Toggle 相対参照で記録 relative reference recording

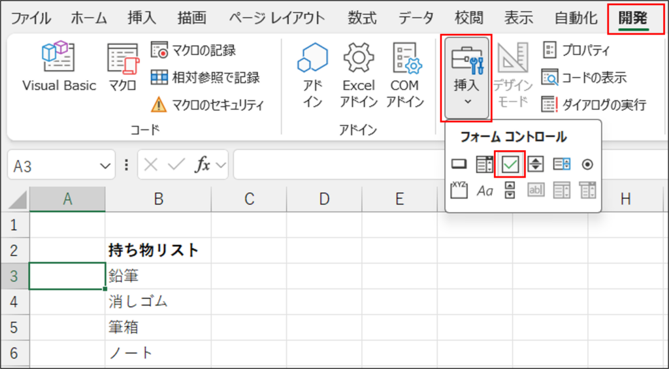(205, 78)
